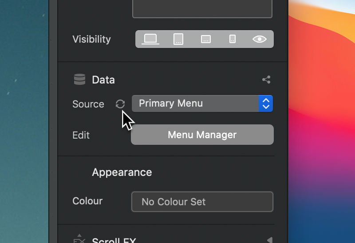
Task: Click the empty text box above Visibility
Action: click(202, 8)
